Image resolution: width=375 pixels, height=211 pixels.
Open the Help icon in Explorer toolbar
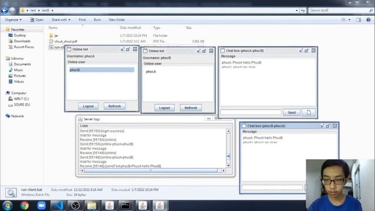[369, 20]
